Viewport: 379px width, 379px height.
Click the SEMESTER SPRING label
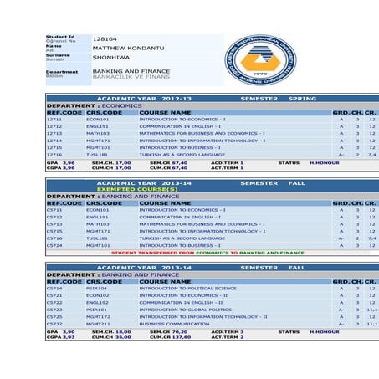pyautogui.click(x=279, y=99)
